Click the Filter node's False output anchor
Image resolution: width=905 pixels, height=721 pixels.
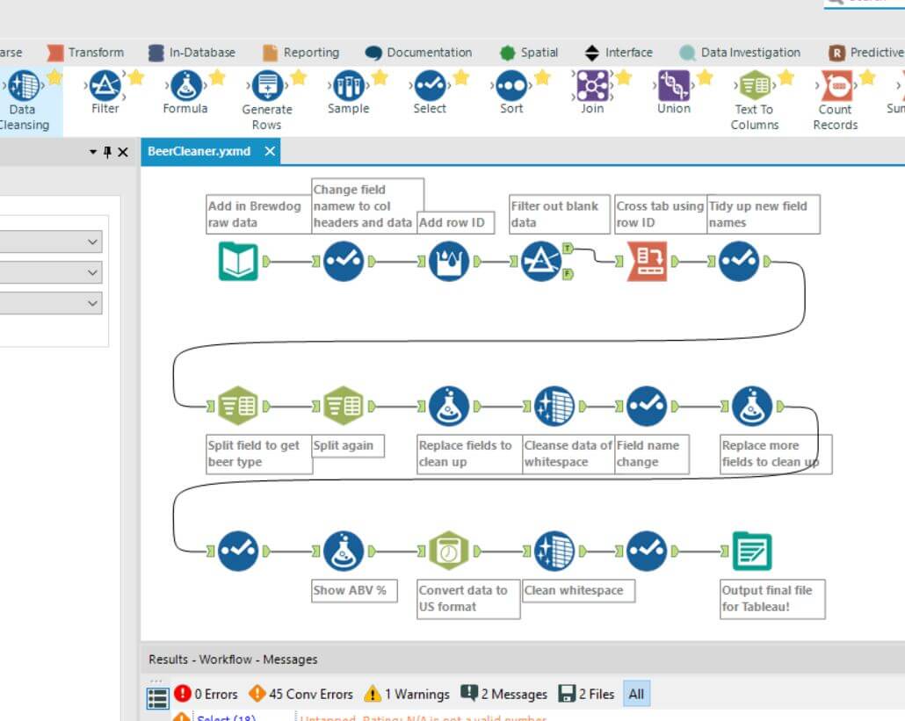click(x=568, y=274)
